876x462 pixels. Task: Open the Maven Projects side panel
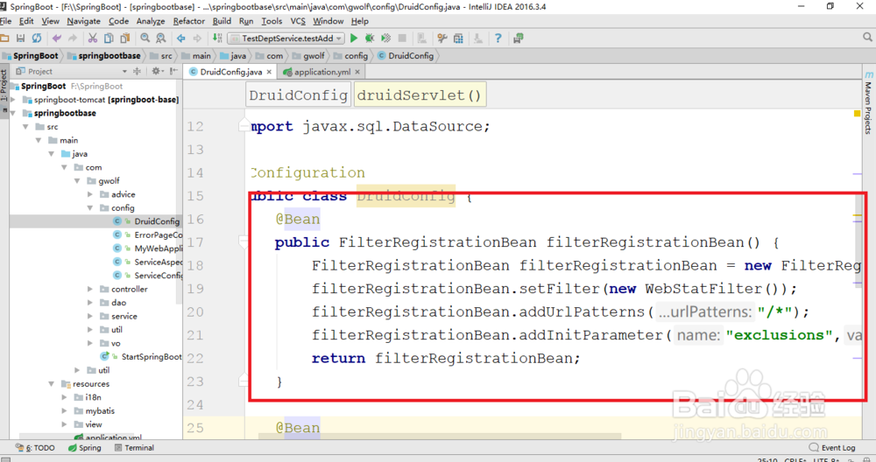pyautogui.click(x=868, y=103)
